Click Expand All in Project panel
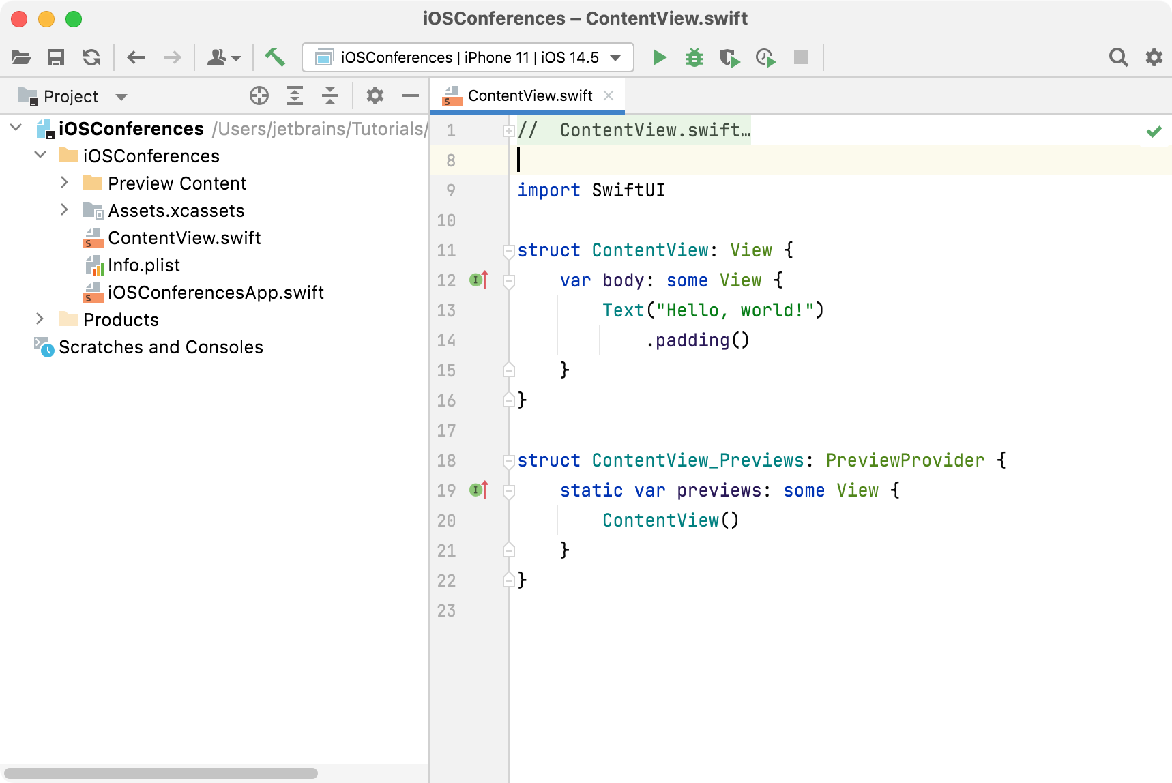The height and width of the screenshot is (783, 1172). [295, 96]
